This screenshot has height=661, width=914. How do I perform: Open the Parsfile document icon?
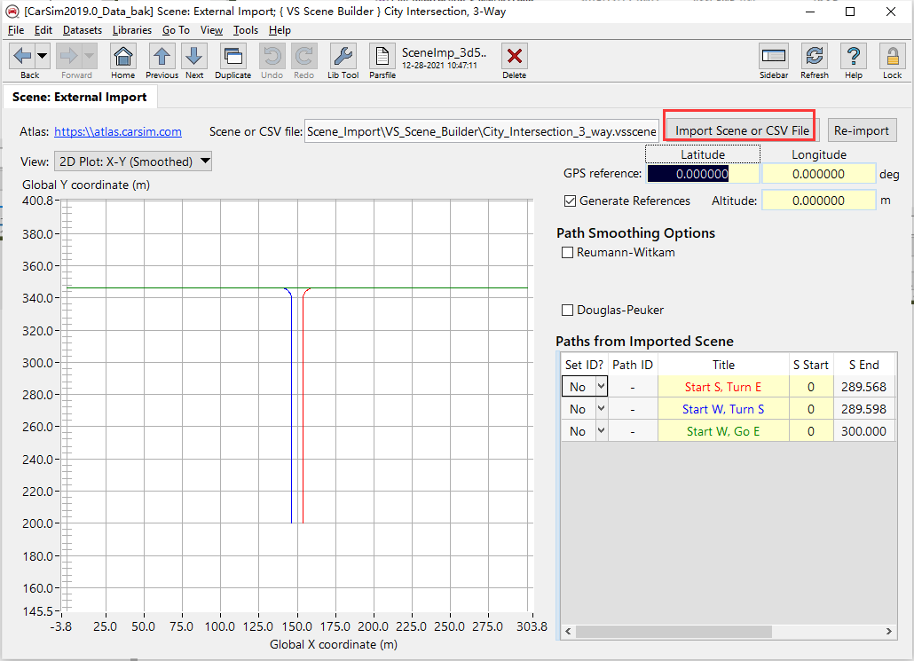pyautogui.click(x=382, y=57)
